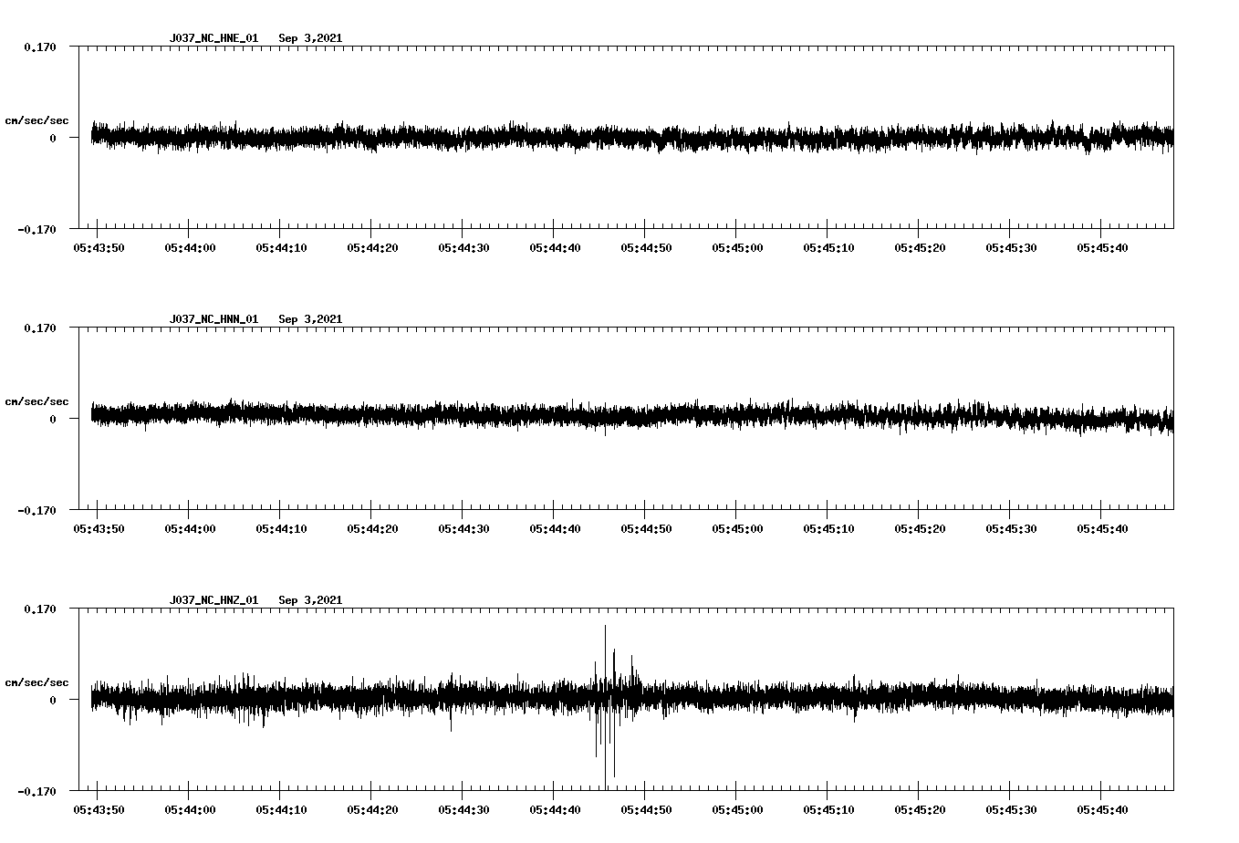Click the 05:44:30 time label under HNE plot
This screenshot has height=843, width=1239.
463,248
